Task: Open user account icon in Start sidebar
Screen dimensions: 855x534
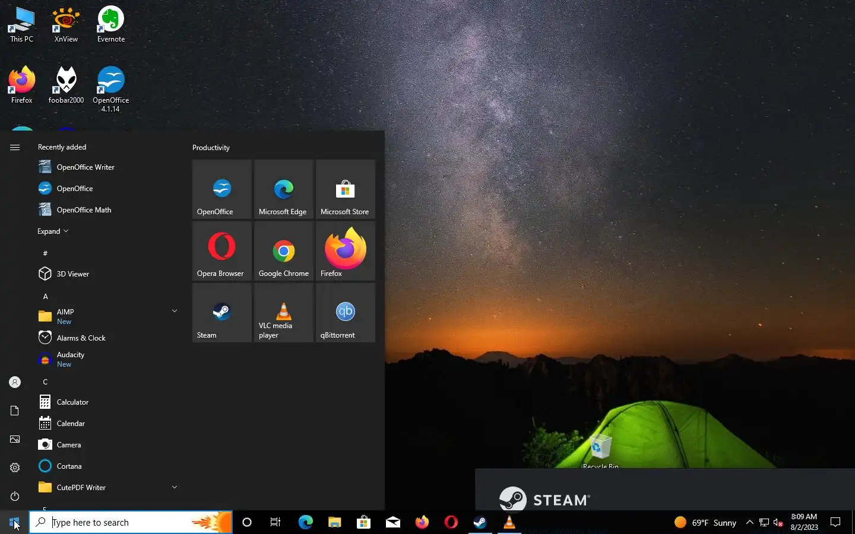Action: tap(15, 382)
